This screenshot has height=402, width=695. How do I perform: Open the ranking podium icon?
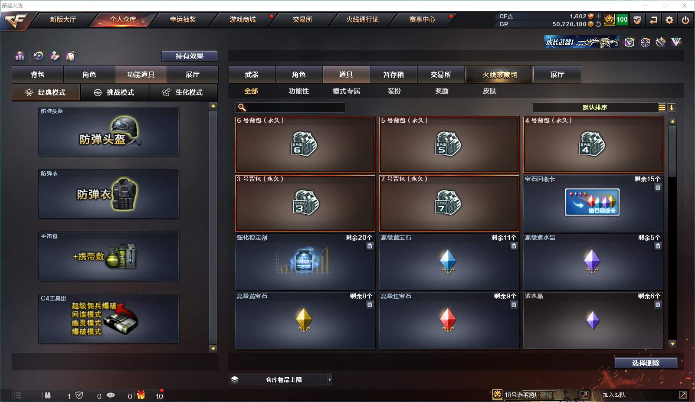click(x=20, y=56)
